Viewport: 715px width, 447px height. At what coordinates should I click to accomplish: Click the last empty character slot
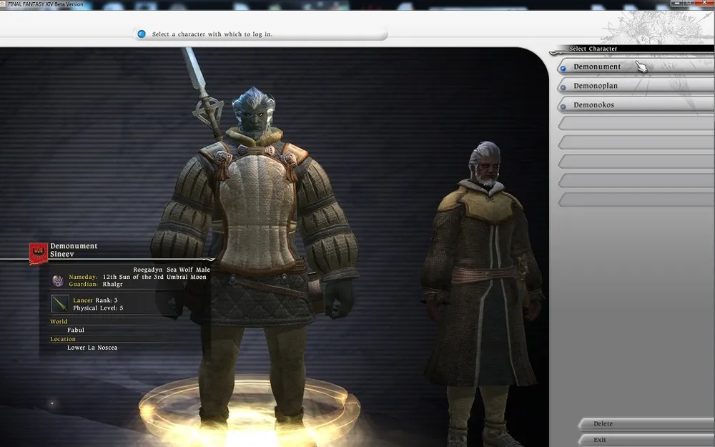(635, 200)
